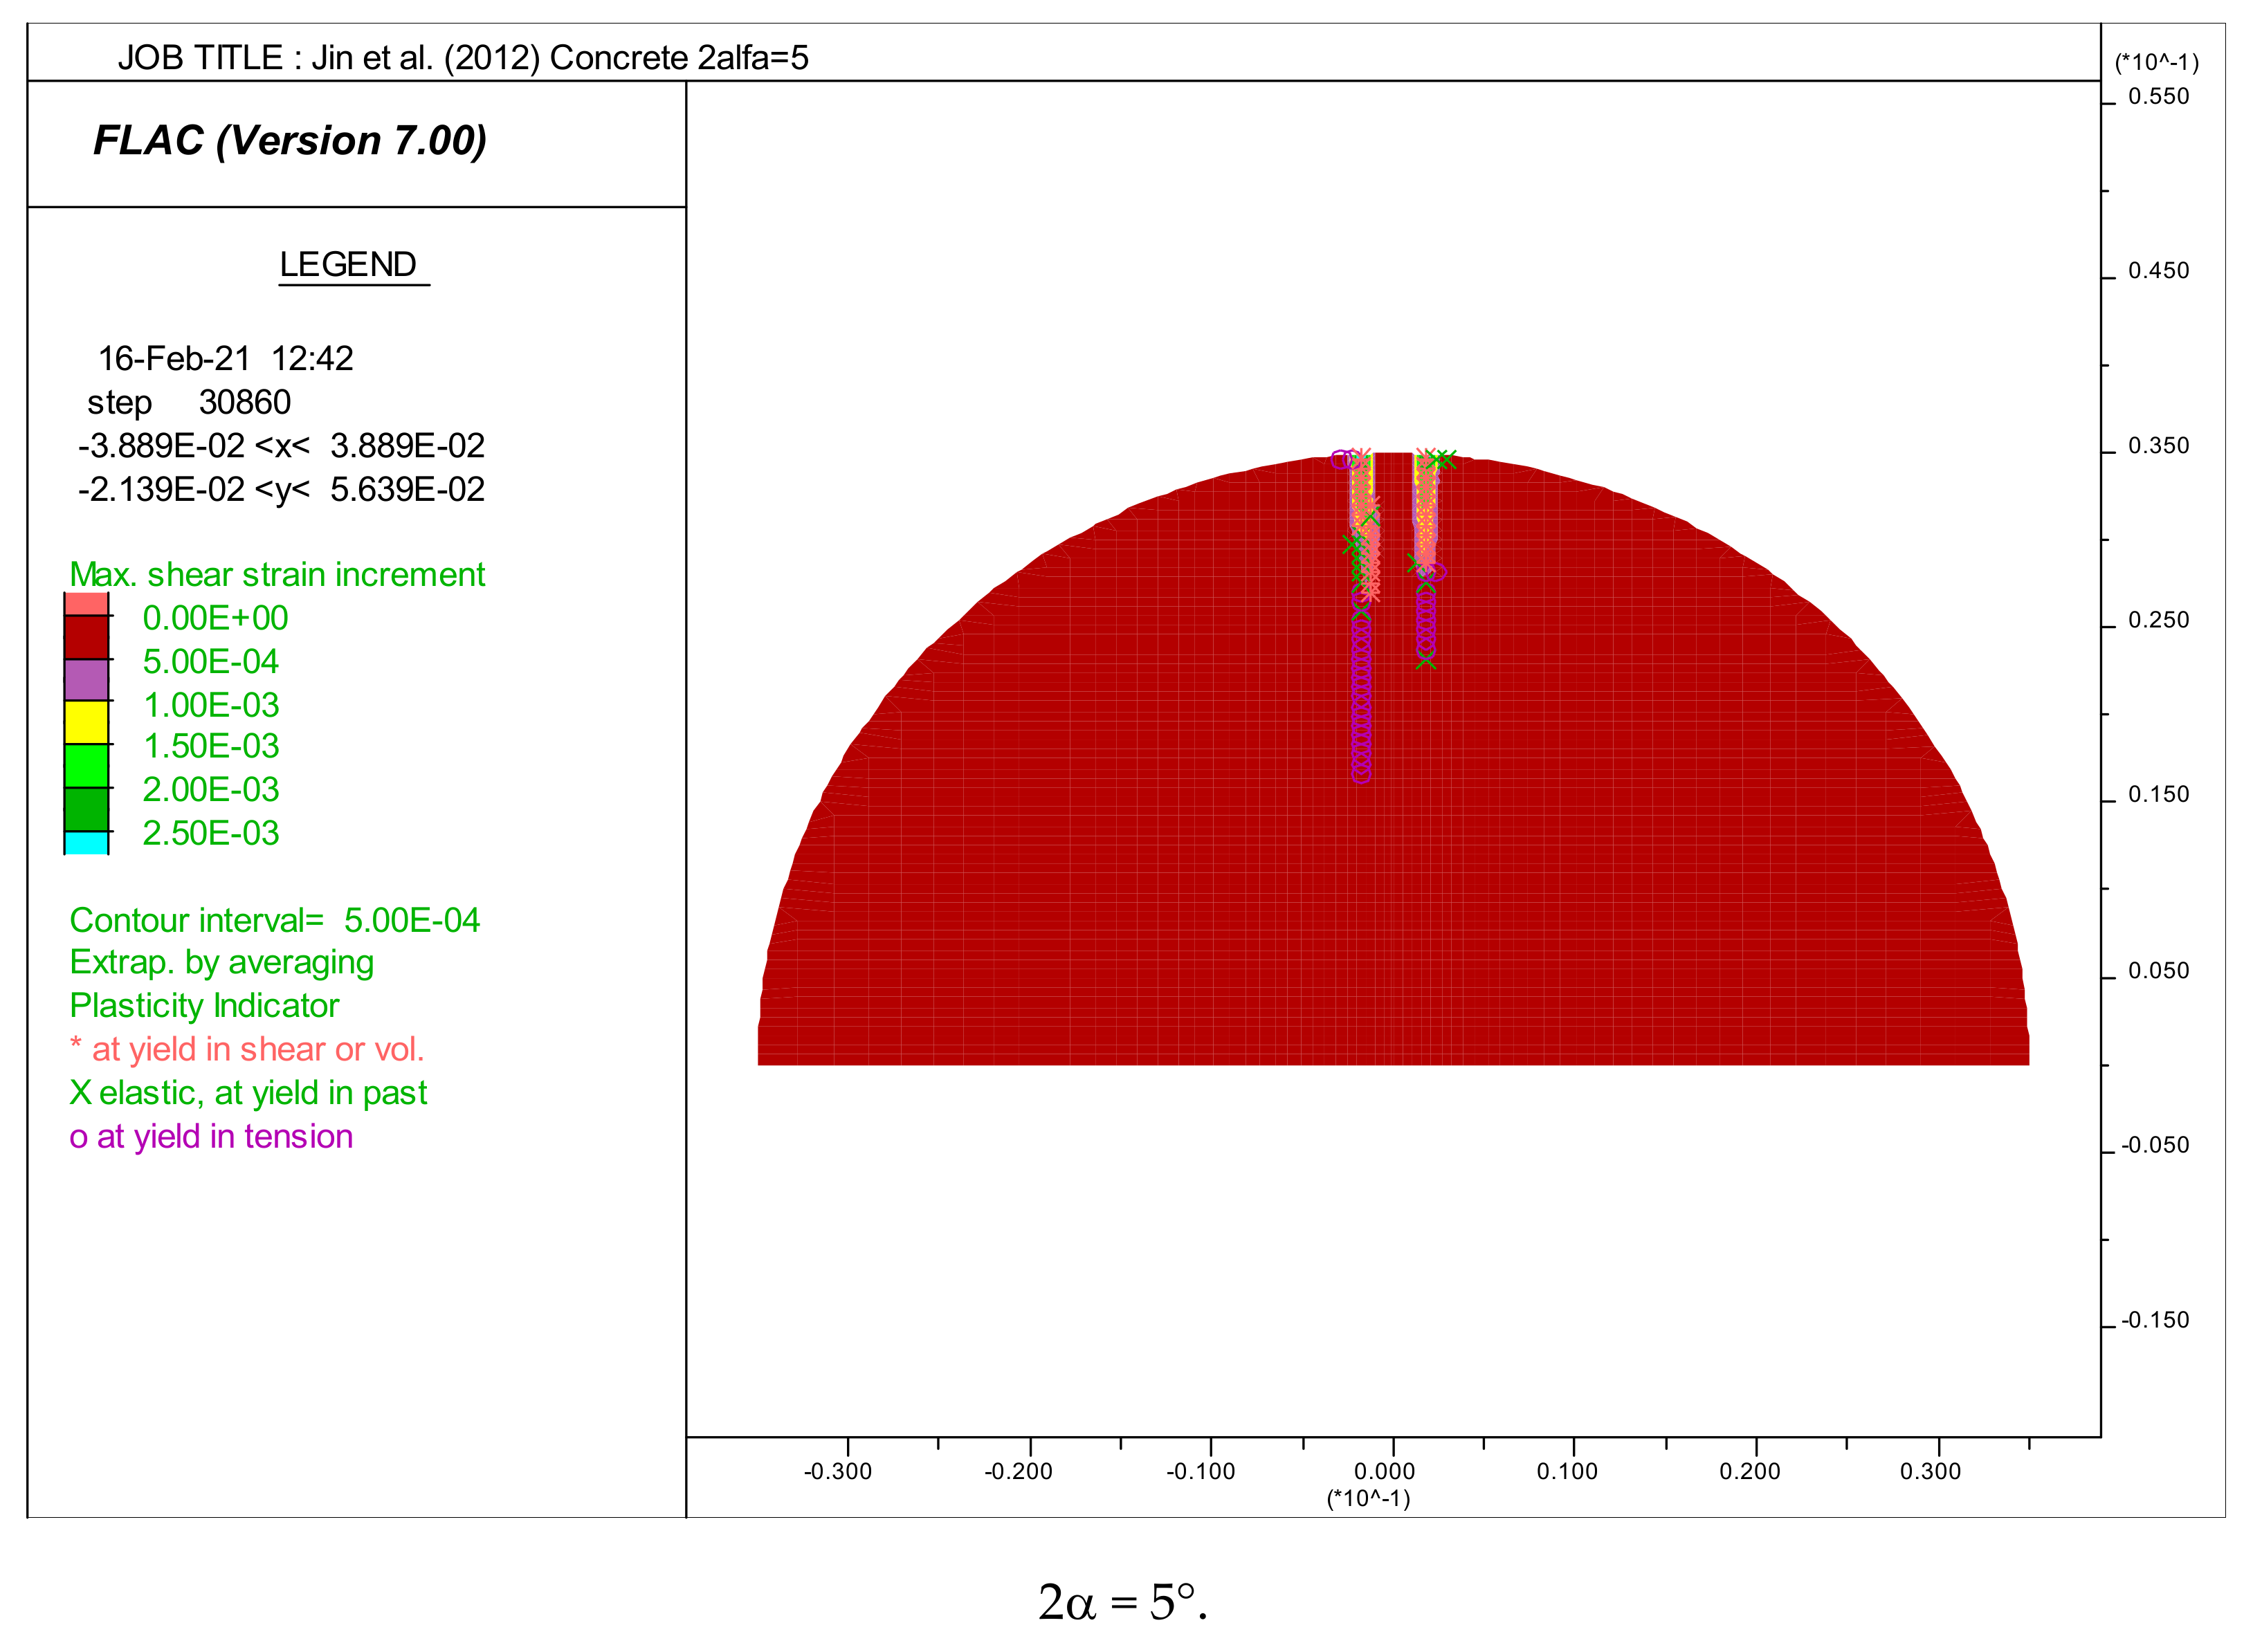Screen dimensions: 2253x1652
Task: Click the step 30860 label
Action: coord(189,402)
